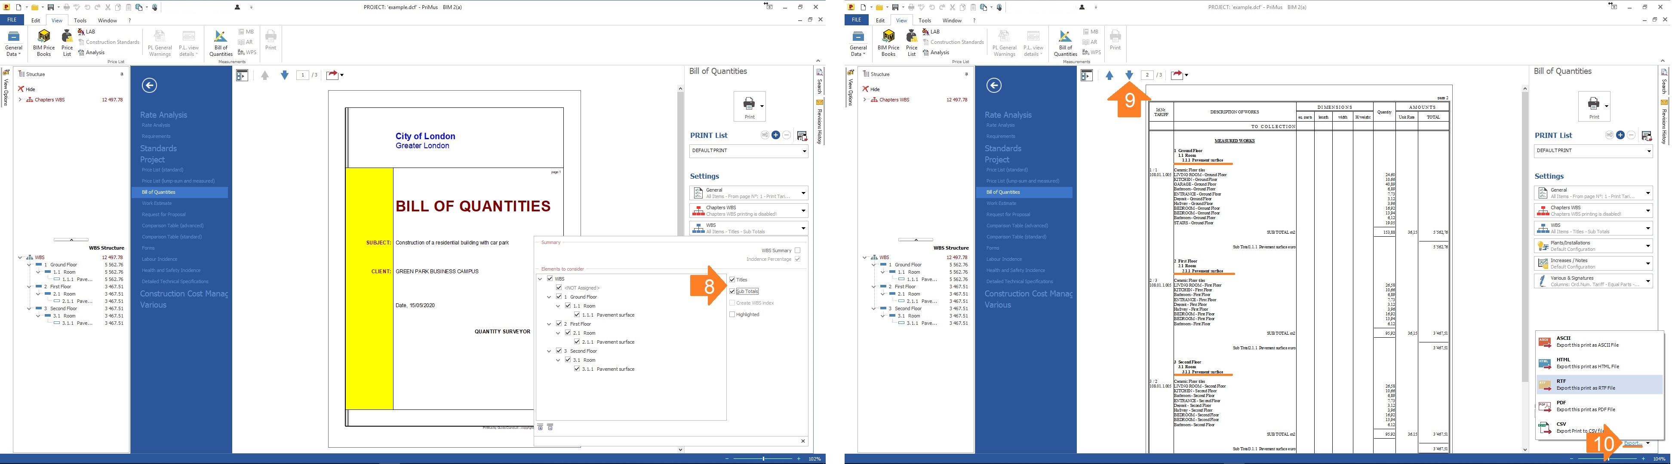Uncheck 2.1.1 Pavement surface in left window elements tree

[x=577, y=342]
